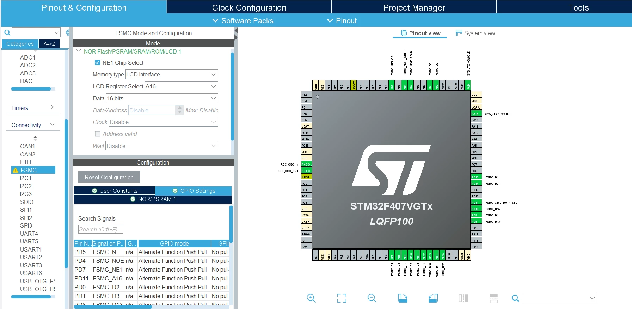
Task: Select USART1 in the Connectivity list
Action: click(31, 249)
